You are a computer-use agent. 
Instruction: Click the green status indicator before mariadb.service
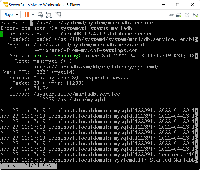(x=2, y=34)
